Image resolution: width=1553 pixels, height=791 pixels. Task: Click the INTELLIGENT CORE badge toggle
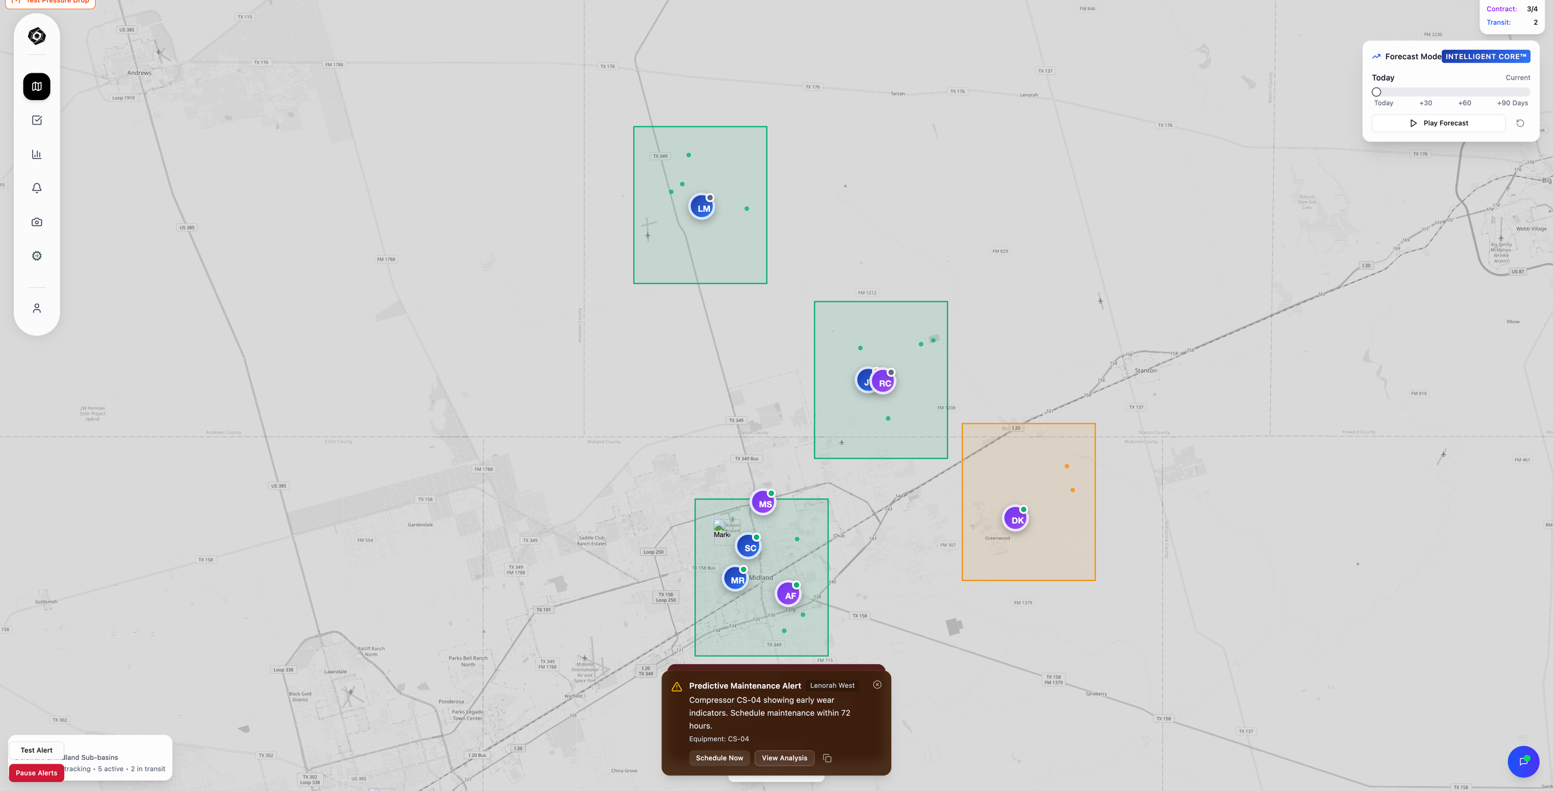click(x=1486, y=56)
